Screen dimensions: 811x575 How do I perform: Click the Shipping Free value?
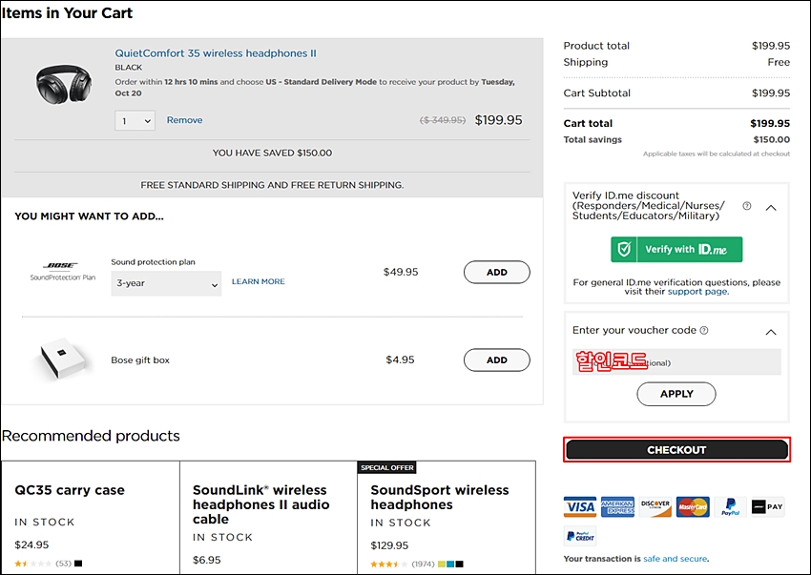779,62
